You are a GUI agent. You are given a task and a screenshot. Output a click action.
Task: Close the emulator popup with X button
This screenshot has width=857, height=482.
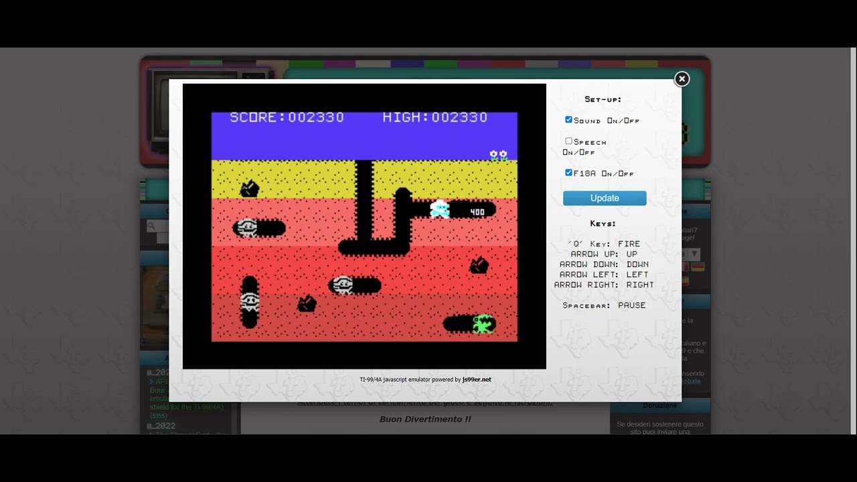pyautogui.click(x=682, y=79)
